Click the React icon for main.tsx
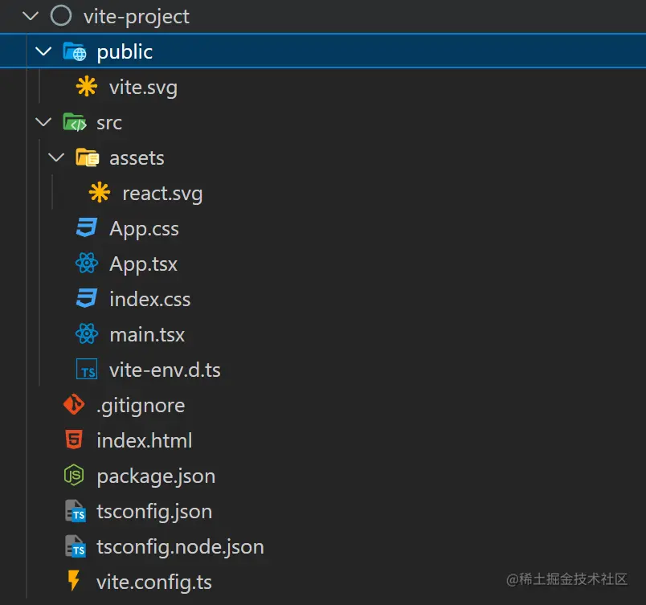 [87, 333]
